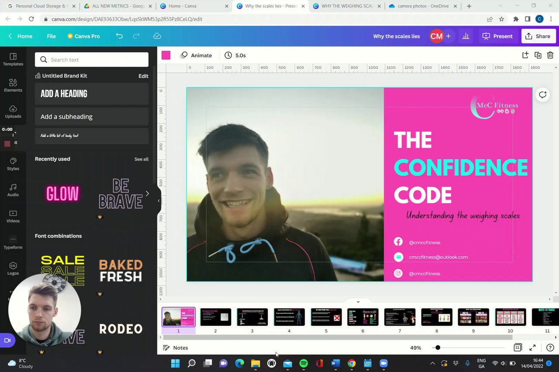Open the Templates panel in sidebar

pyautogui.click(x=13, y=59)
